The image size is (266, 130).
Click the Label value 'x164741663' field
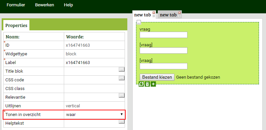tap(95, 63)
